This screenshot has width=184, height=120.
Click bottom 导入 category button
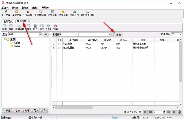pos(35,110)
